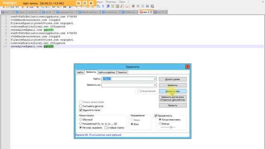Screen dimensions: 265x149
Task: Click highlighted ggroft on the last line
Action: [x=48, y=46]
